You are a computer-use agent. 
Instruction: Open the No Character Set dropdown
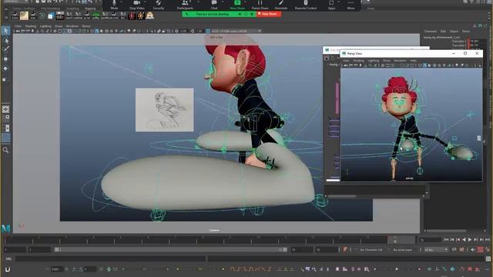371,249
